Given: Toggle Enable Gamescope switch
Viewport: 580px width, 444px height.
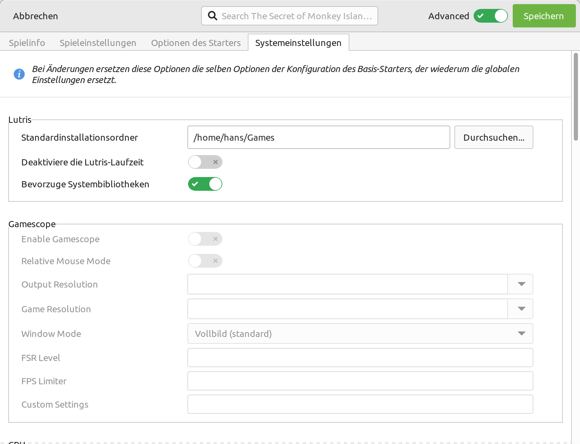Looking at the screenshot, I should pos(205,239).
